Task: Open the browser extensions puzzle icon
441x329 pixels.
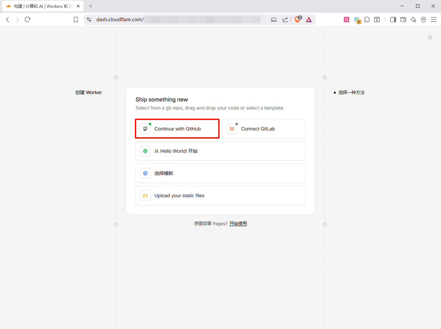Action: pos(367,20)
